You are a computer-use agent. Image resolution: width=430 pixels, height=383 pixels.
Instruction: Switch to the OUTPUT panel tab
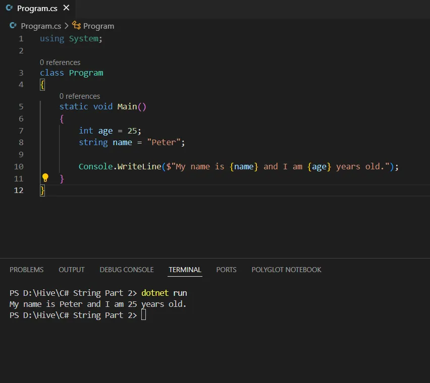[x=72, y=270]
